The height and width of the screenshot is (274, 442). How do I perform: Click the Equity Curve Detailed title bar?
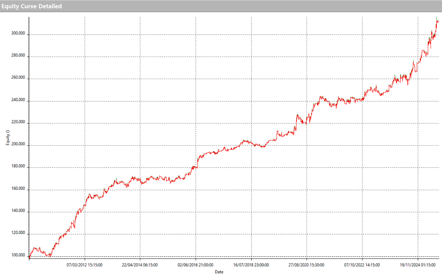click(x=31, y=6)
